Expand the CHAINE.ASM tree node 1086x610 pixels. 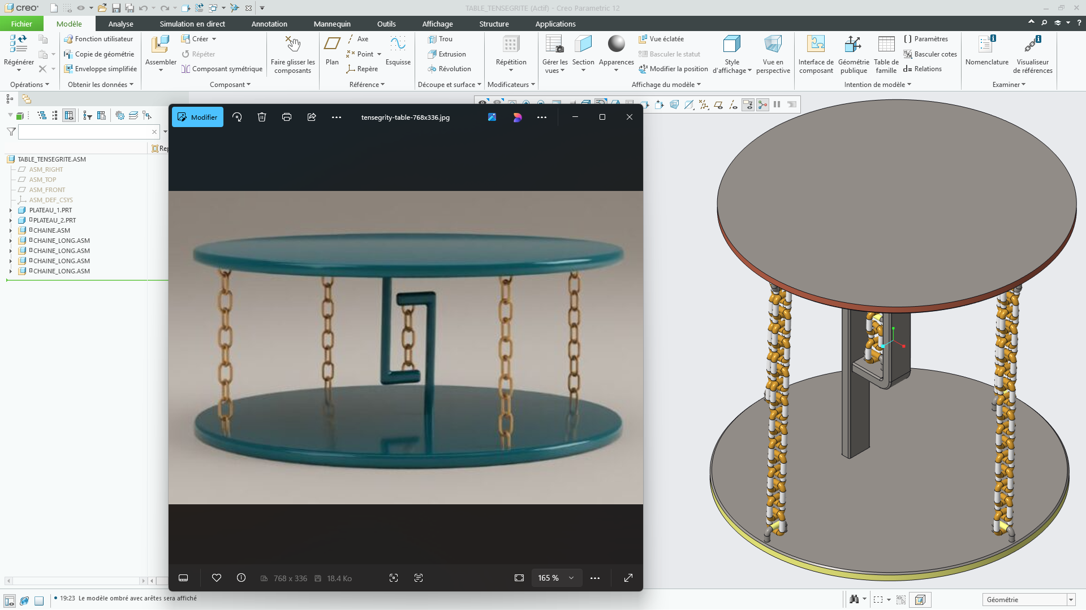coord(10,230)
